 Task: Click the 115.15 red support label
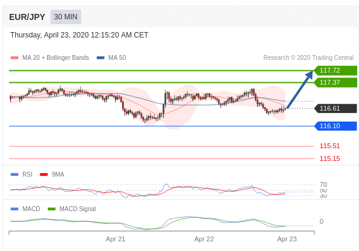pyautogui.click(x=330, y=158)
